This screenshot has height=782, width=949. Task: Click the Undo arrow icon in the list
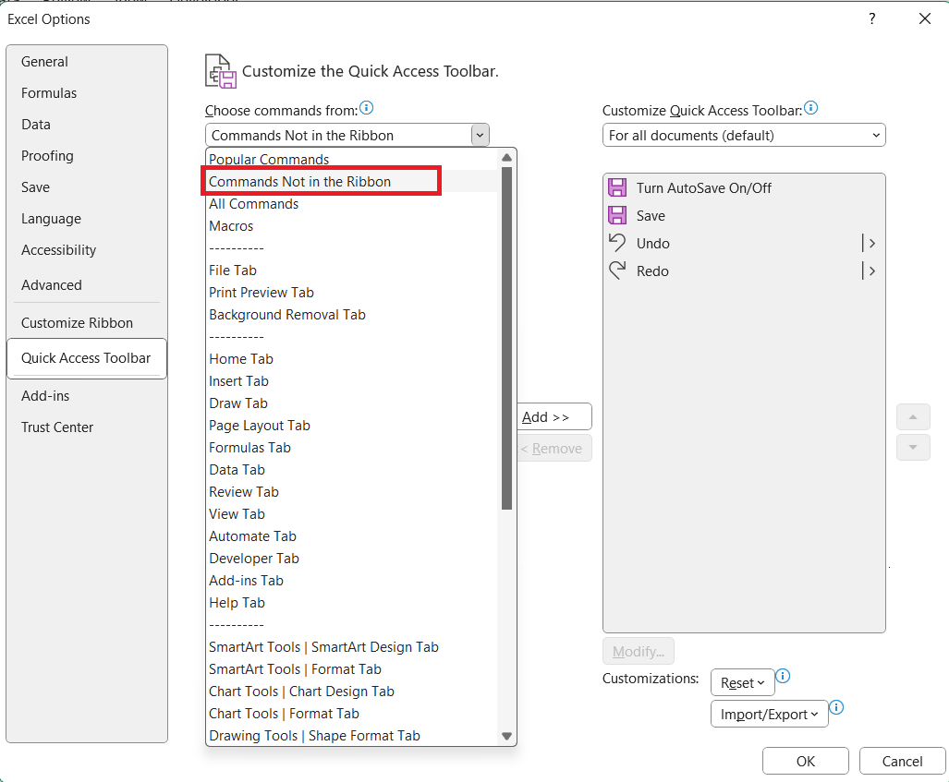616,243
